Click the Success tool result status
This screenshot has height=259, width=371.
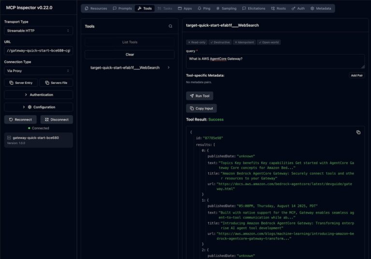tap(216, 120)
